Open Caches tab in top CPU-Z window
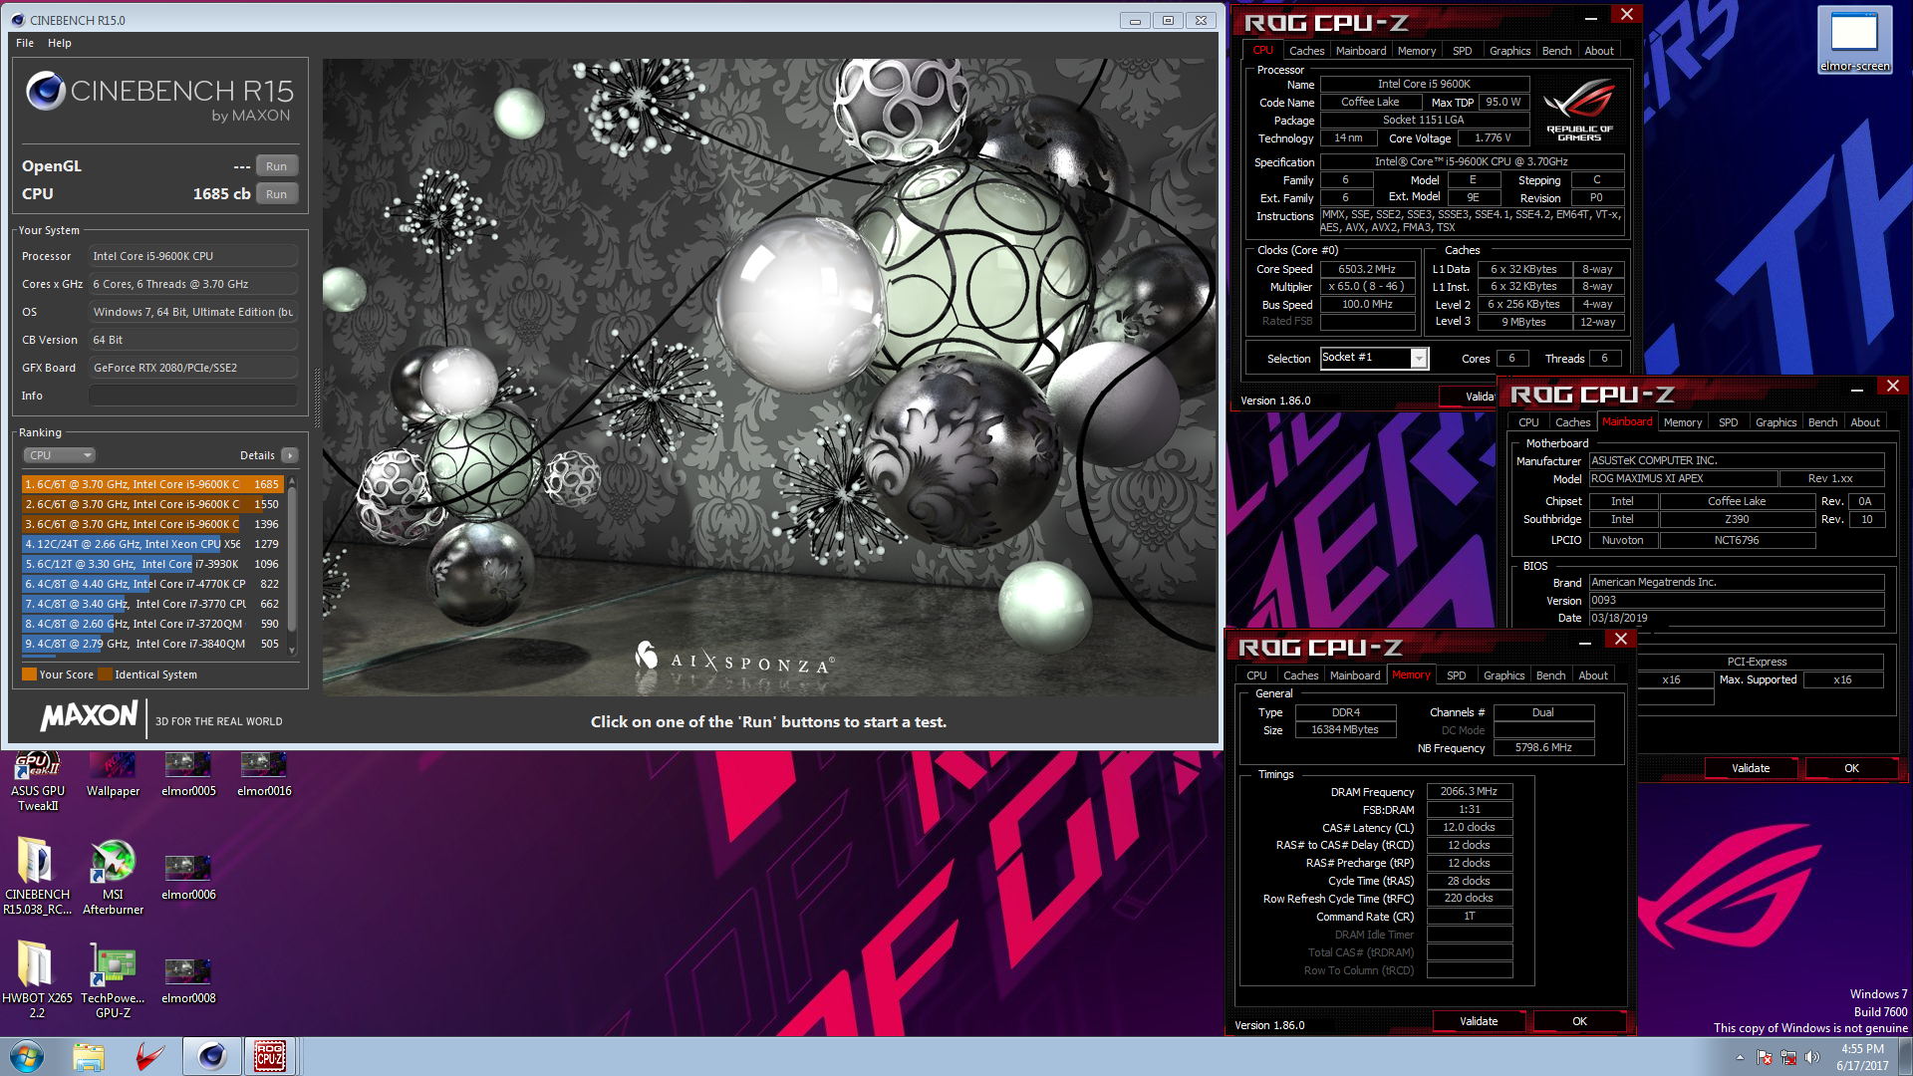The width and height of the screenshot is (1913, 1076). [1306, 51]
